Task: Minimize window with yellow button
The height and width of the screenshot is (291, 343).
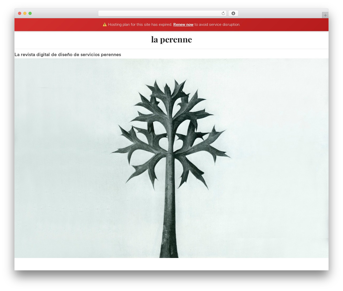Action: (25, 13)
